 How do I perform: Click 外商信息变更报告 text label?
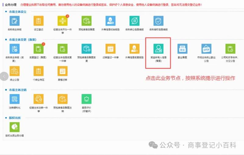pos(134,57)
